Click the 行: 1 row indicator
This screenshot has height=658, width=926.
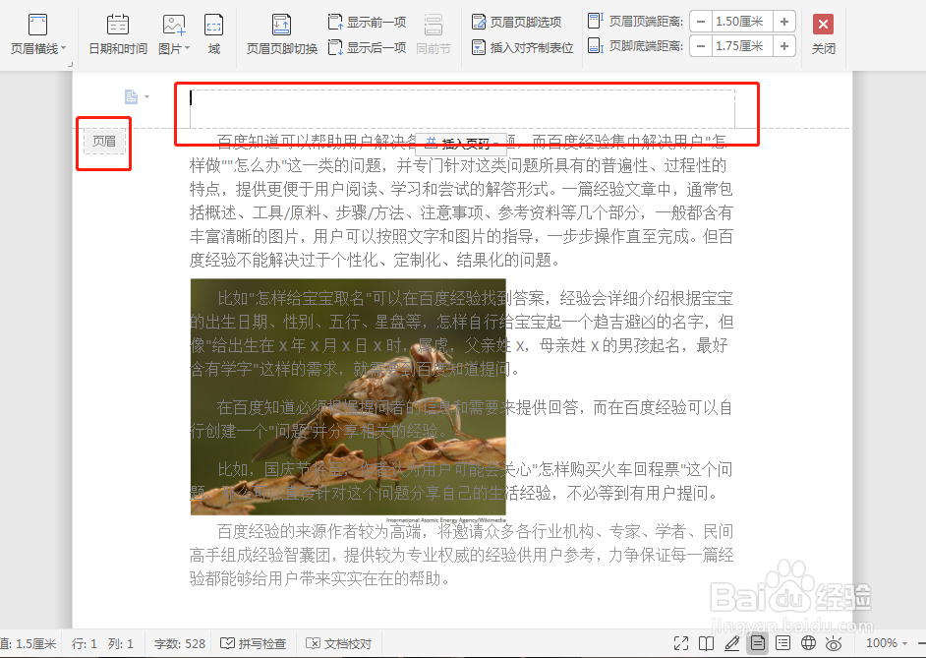tap(84, 643)
